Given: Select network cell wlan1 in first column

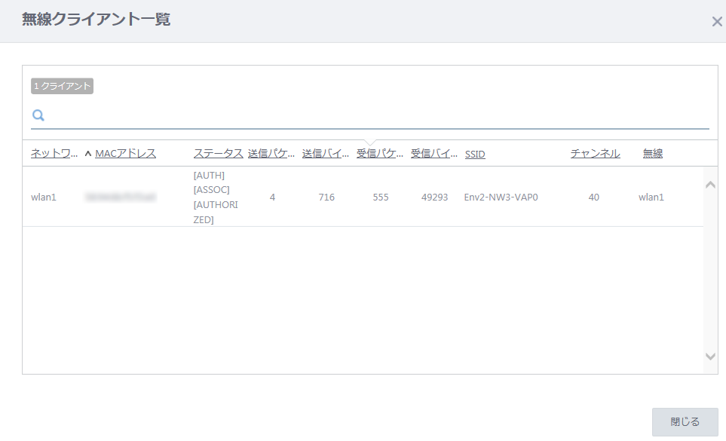Looking at the screenshot, I should coord(44,198).
